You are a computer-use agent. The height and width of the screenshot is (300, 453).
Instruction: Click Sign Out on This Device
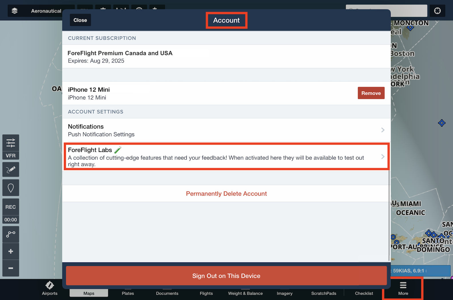pos(226,276)
